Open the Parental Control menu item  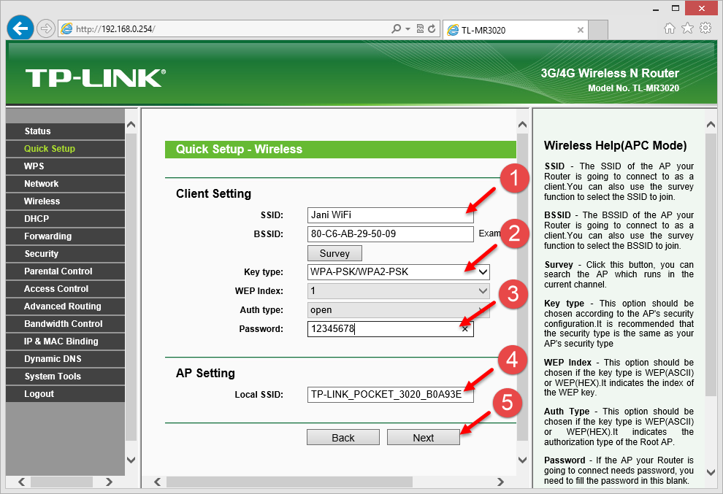coord(65,271)
